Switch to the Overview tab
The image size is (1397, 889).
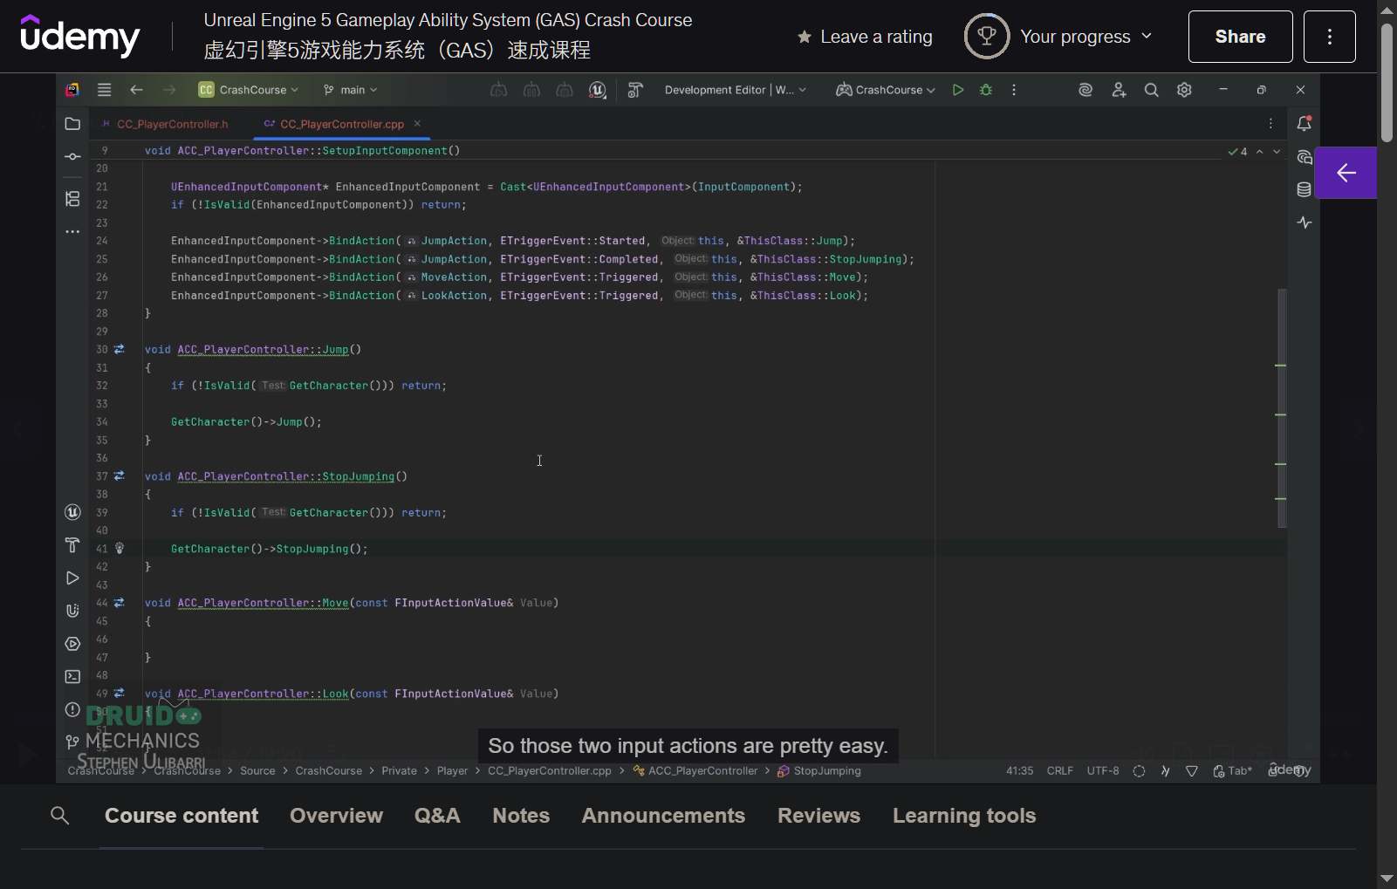click(x=336, y=816)
